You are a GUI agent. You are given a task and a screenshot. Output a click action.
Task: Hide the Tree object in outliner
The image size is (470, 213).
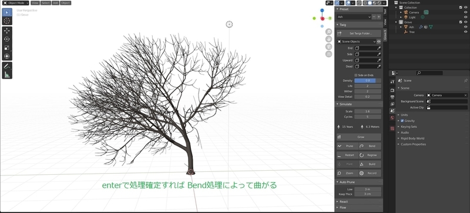[465, 32]
